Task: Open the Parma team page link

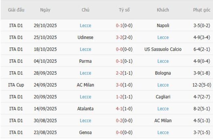Action: pyautogui.click(x=86, y=61)
